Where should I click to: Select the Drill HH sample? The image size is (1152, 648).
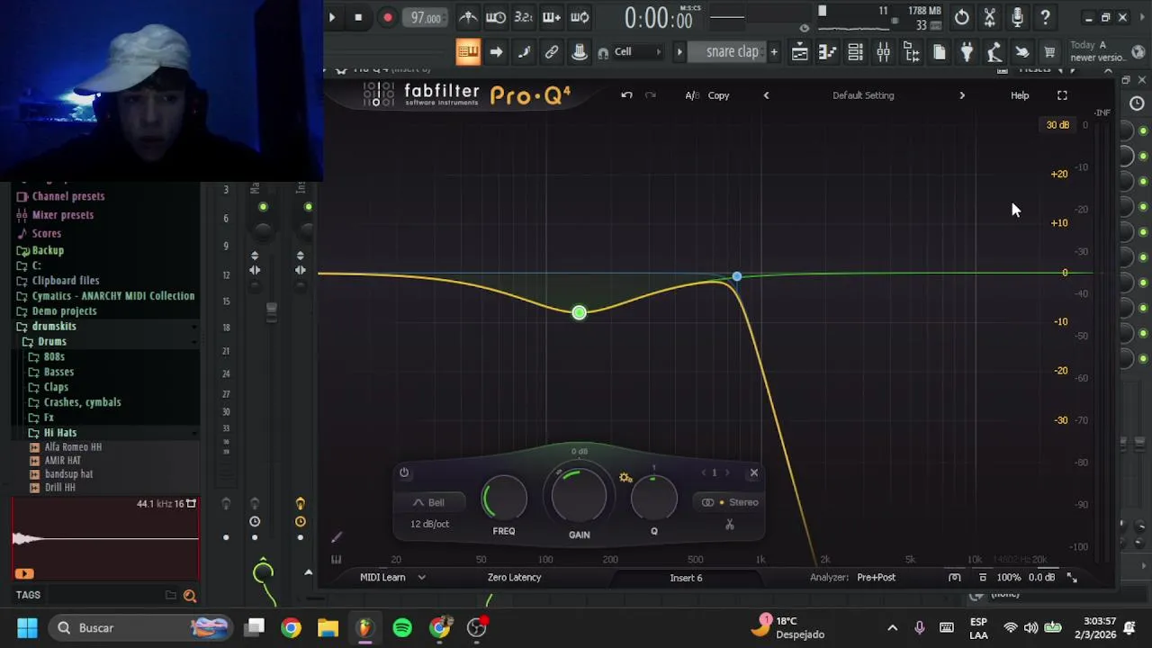click(x=59, y=488)
